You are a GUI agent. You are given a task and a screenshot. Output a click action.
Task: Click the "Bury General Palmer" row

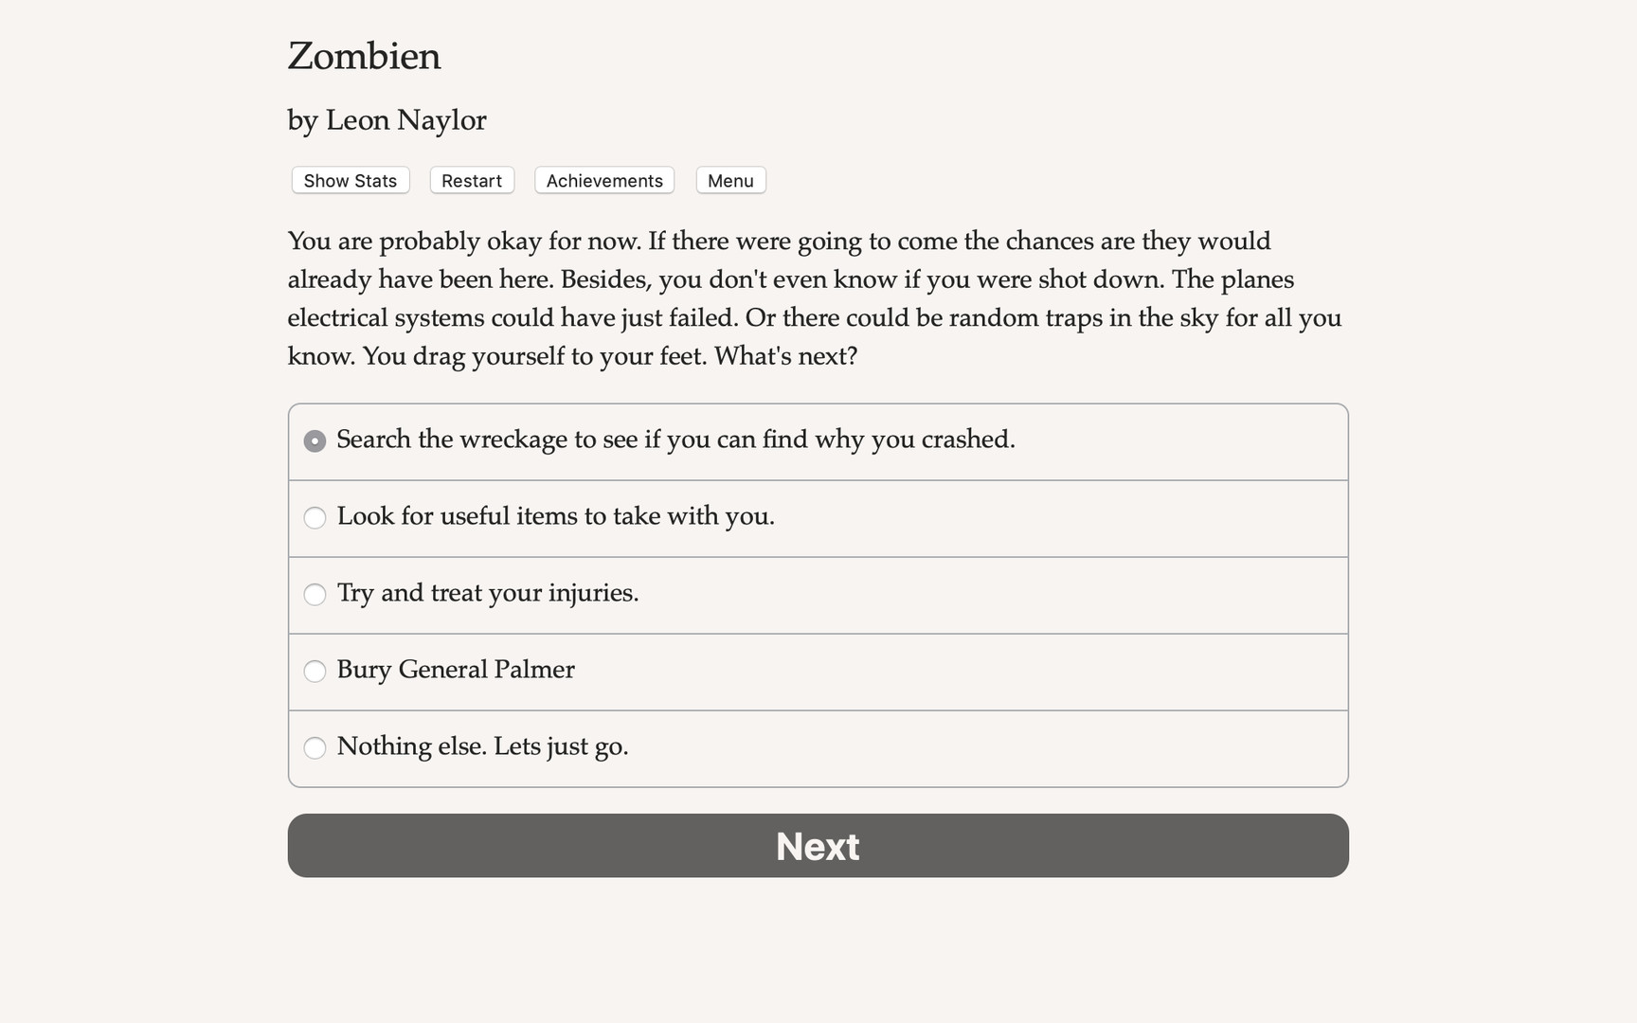pyautogui.click(x=456, y=671)
